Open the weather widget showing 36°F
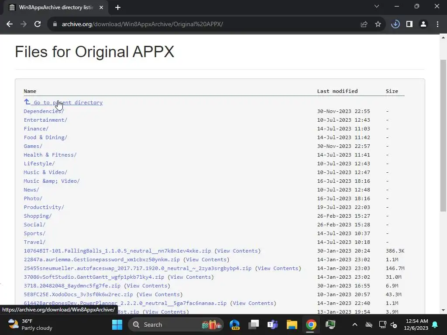 [30, 325]
